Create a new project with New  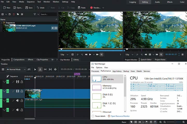(x=7, y=8)
